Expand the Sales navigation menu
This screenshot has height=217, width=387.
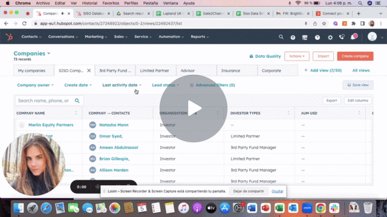pos(120,37)
